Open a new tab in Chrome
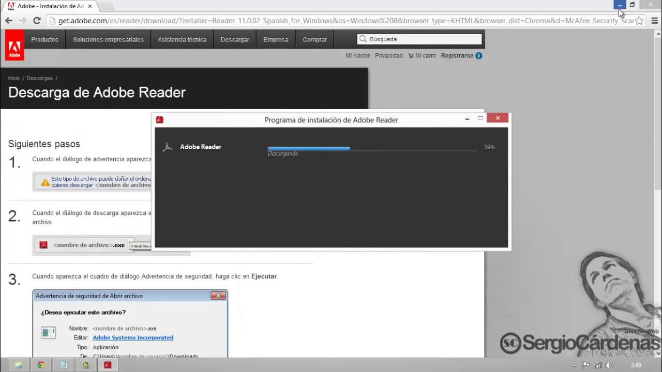 click(x=106, y=6)
